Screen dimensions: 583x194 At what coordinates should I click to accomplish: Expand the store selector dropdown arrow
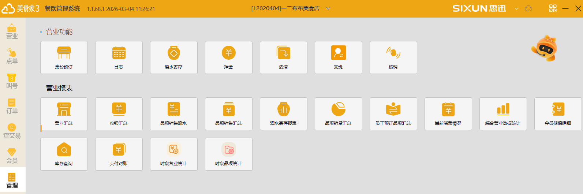(328, 9)
